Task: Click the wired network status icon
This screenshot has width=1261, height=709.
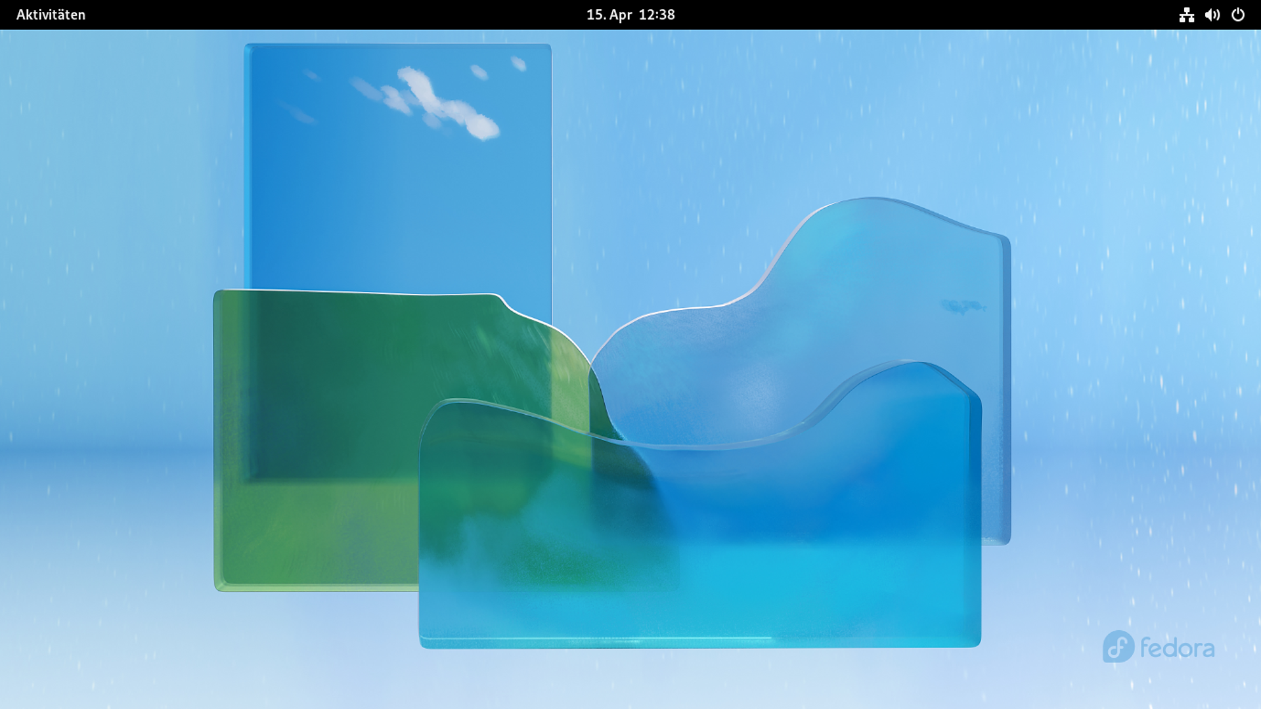Action: 1186,14
